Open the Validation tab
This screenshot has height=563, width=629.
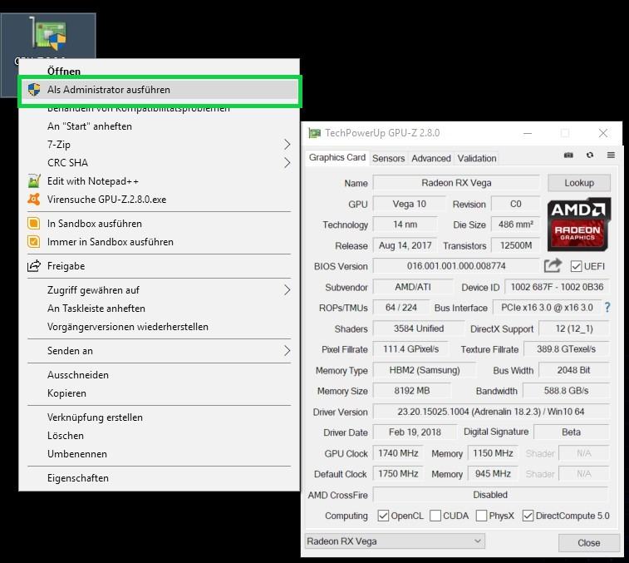[477, 158]
